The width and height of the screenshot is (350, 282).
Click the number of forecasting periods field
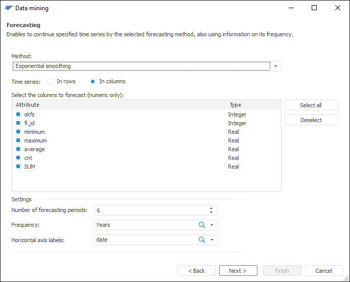[150, 210]
